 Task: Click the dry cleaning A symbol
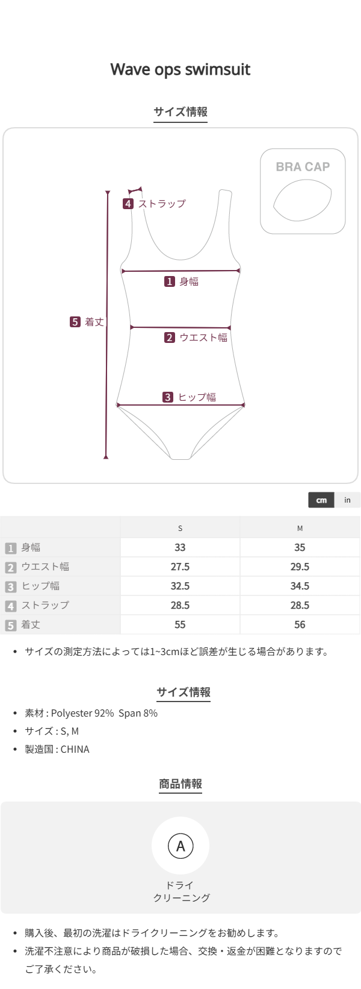pos(180,846)
